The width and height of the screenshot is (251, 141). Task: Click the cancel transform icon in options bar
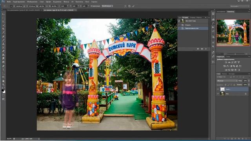point(129,6)
